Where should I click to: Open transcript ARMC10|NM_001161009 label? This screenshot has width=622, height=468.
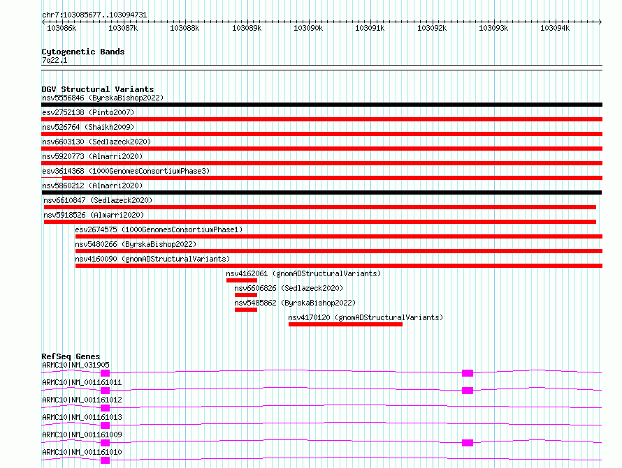82,435
